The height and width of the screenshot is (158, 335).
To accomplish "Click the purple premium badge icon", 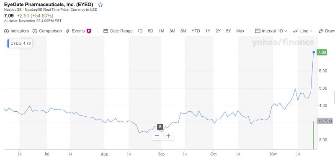I will pyautogui.click(x=89, y=31).
